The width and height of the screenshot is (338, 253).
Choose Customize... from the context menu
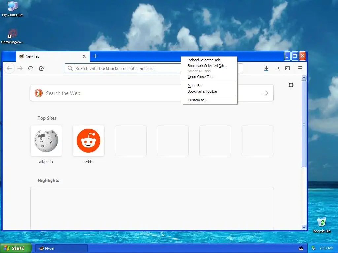pos(209,100)
